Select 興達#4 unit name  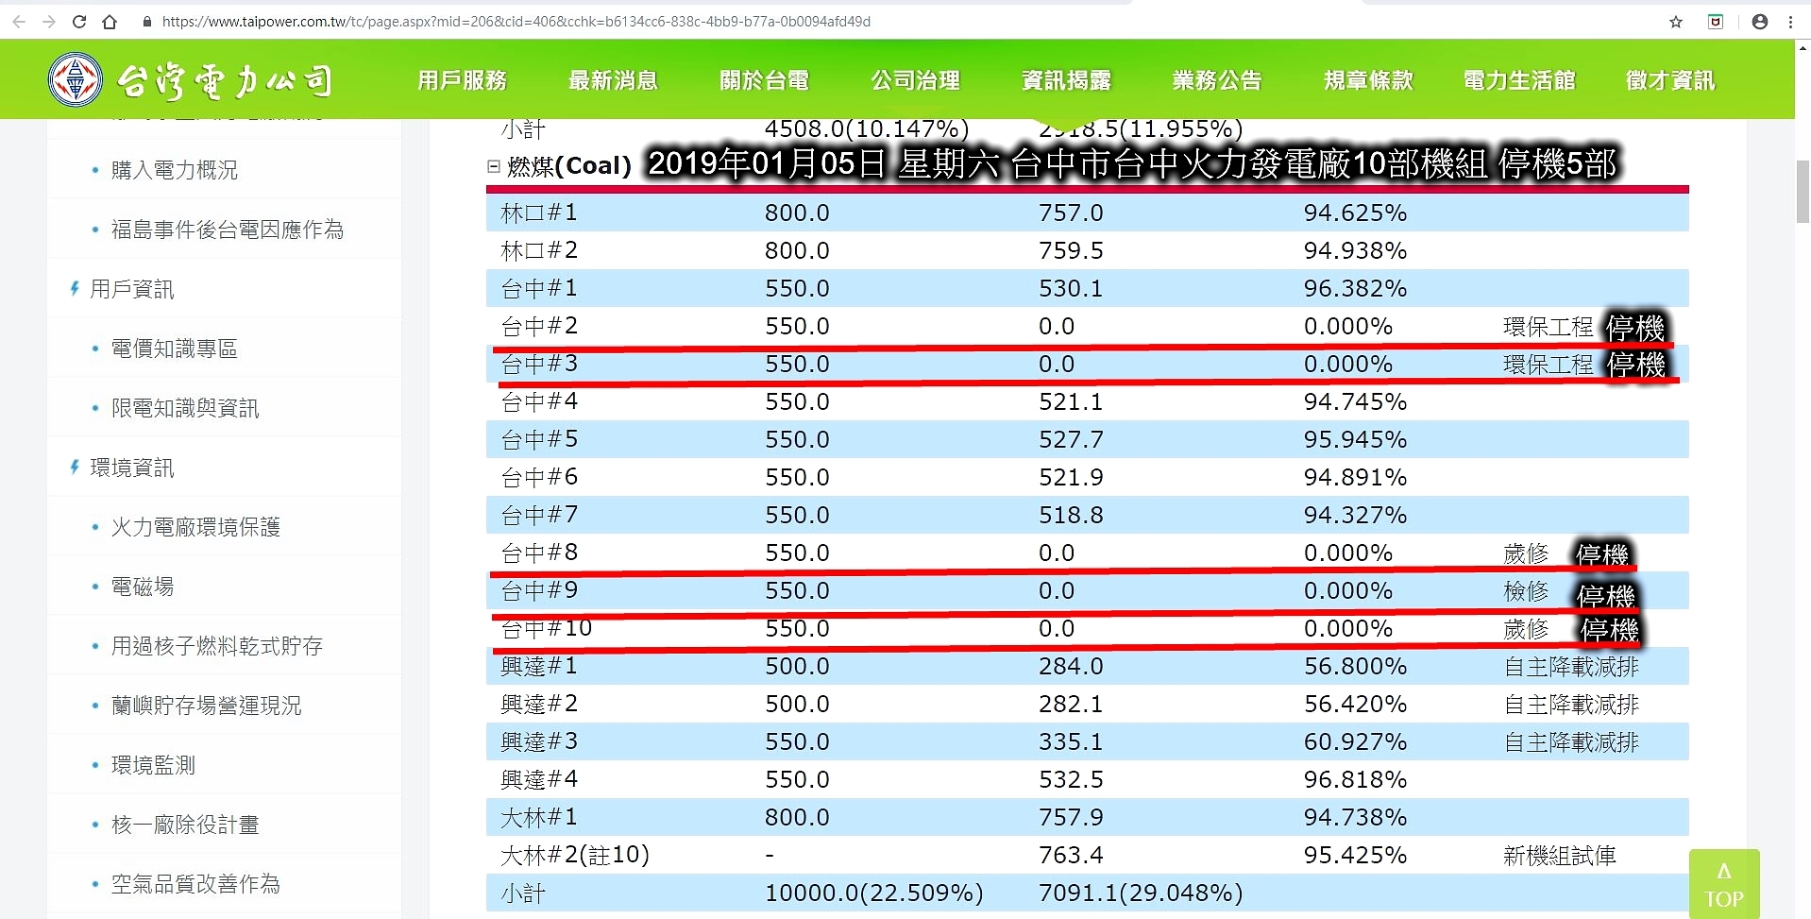[x=539, y=779]
